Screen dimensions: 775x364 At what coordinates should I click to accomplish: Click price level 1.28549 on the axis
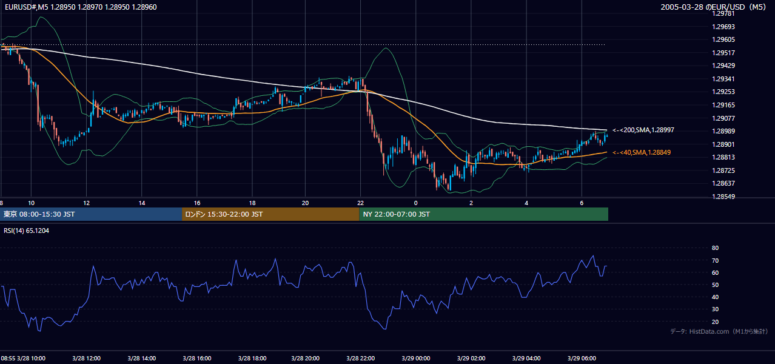point(723,197)
